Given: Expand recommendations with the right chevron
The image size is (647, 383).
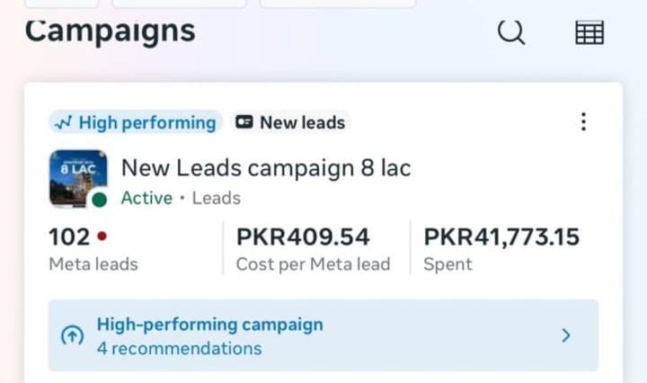Looking at the screenshot, I should click(x=566, y=335).
